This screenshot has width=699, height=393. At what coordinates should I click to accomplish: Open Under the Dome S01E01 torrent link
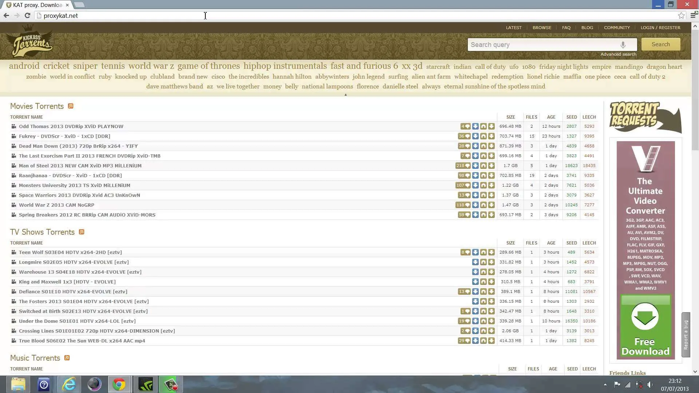pyautogui.click(x=77, y=321)
